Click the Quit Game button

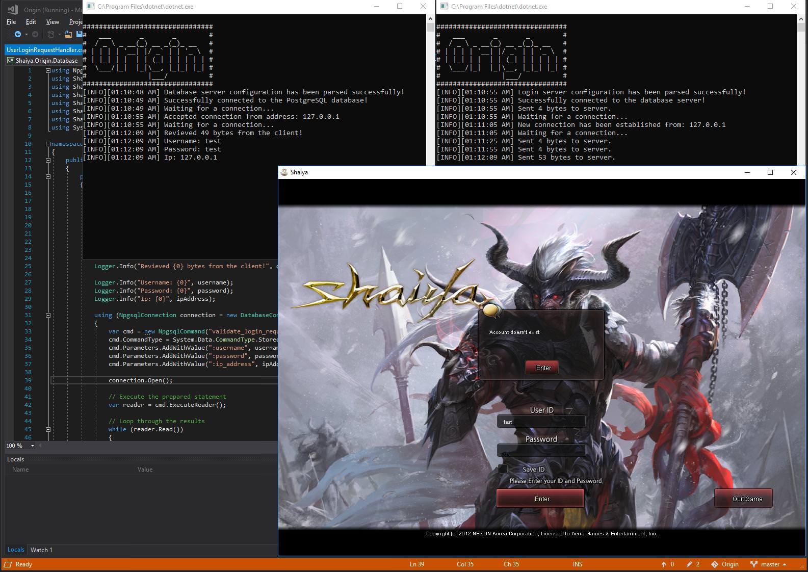click(x=744, y=498)
